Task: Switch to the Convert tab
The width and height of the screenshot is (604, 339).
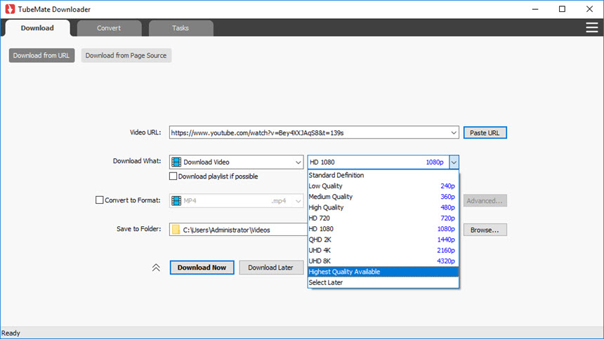Action: click(109, 28)
